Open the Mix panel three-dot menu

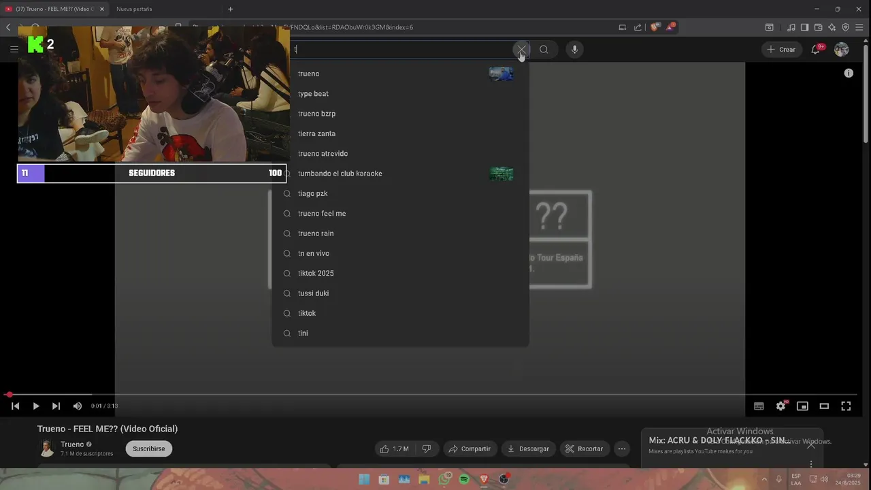click(810, 463)
